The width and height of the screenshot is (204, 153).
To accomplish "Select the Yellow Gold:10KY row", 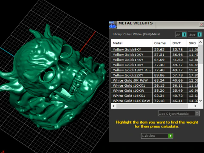I will (154, 55).
